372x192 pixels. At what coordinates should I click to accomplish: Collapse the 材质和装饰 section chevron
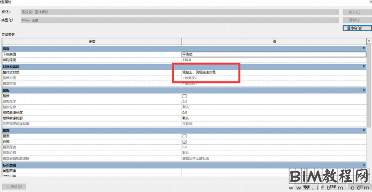click(364, 66)
